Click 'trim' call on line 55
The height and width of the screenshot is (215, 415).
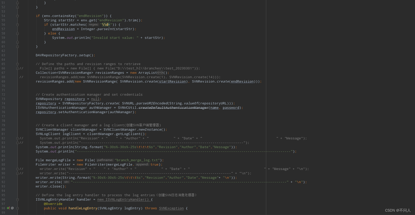point(132,20)
